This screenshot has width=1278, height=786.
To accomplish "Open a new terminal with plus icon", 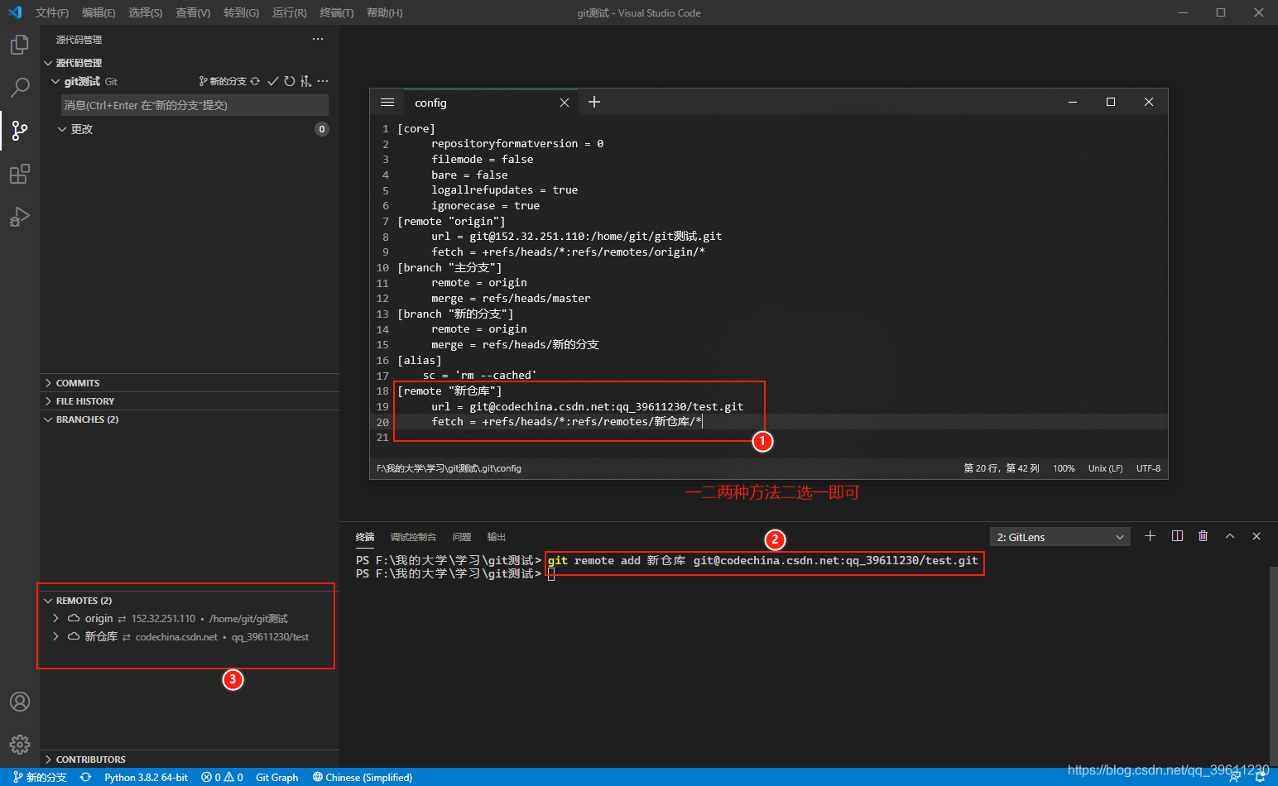I will 1150,535.
